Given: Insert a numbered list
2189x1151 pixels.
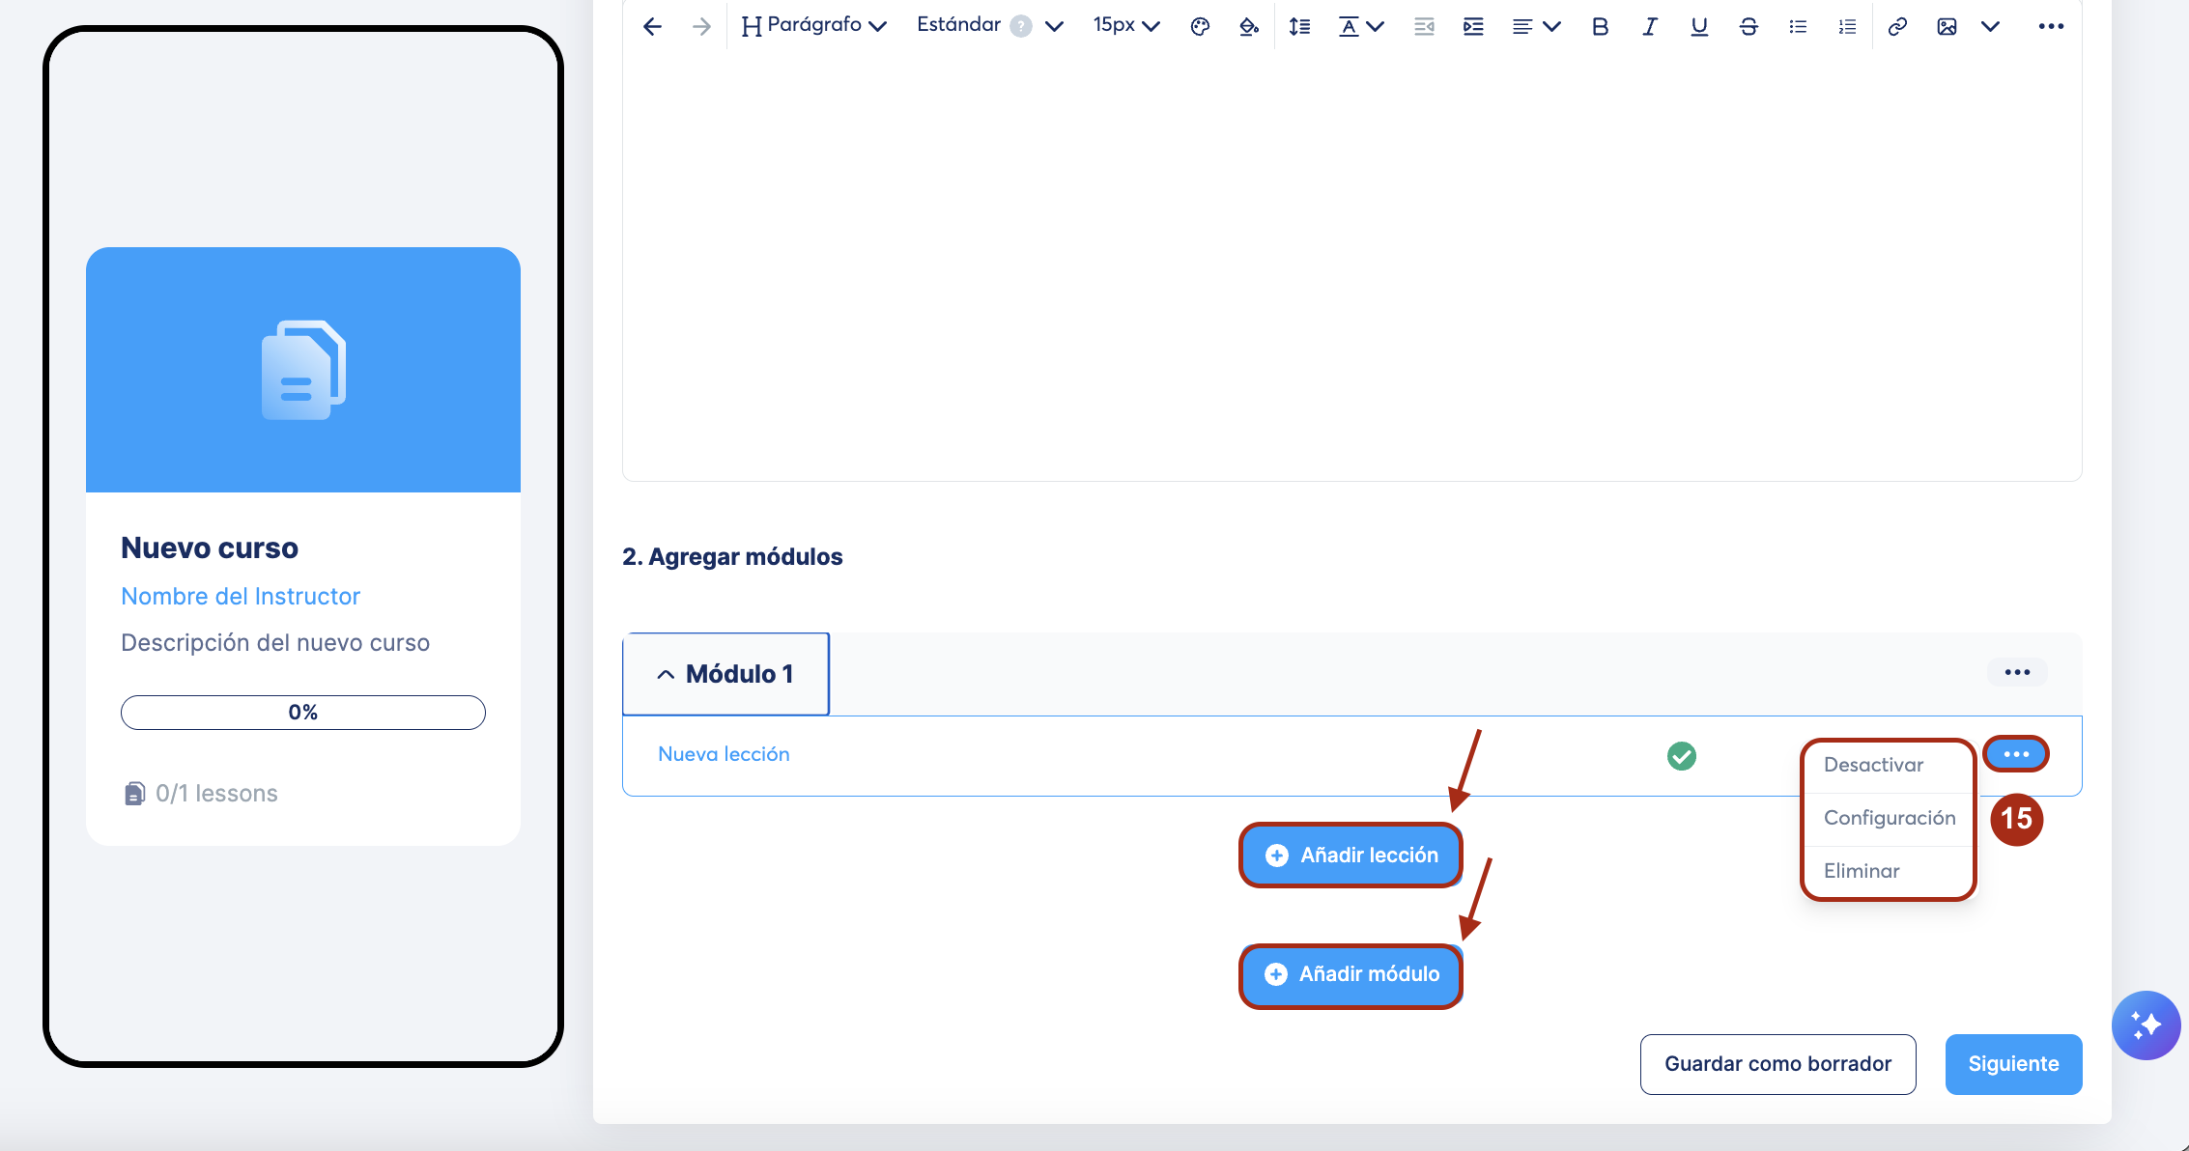Looking at the screenshot, I should click(1847, 27).
